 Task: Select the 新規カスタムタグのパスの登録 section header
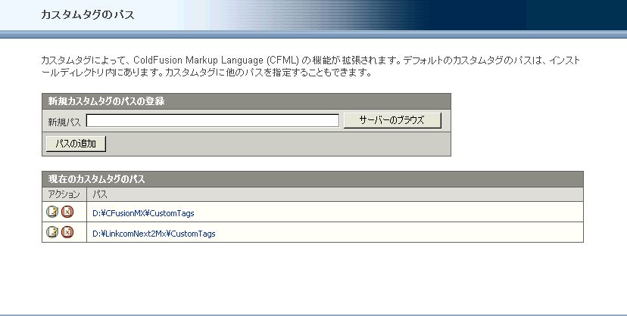tap(106, 101)
